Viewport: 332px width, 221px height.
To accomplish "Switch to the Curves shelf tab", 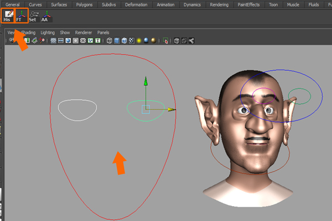I will [35, 4].
